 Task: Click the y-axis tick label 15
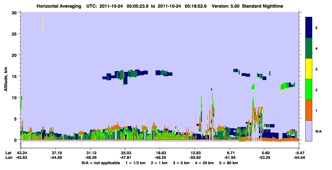(15, 76)
